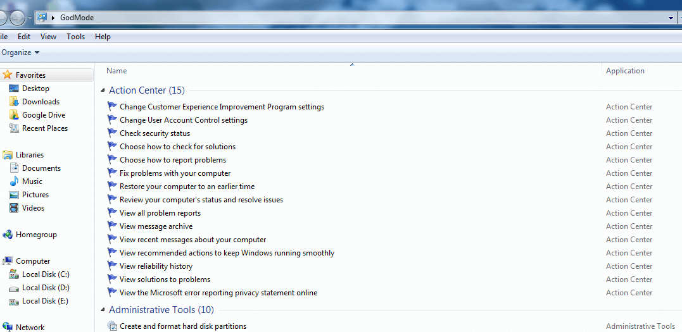Open View recommended actions to keep Windows running smoothly
This screenshot has width=682, height=332.
227,253
